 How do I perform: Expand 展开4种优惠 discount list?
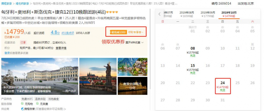tap(134, 43)
